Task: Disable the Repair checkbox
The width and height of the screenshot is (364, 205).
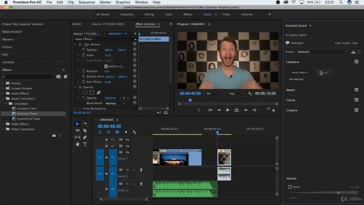Action: point(357,90)
